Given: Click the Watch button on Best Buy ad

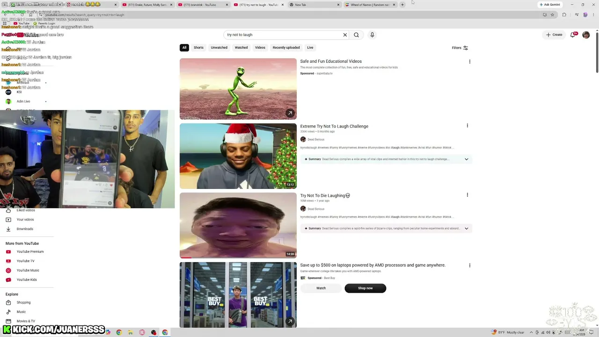Looking at the screenshot, I should pyautogui.click(x=321, y=288).
